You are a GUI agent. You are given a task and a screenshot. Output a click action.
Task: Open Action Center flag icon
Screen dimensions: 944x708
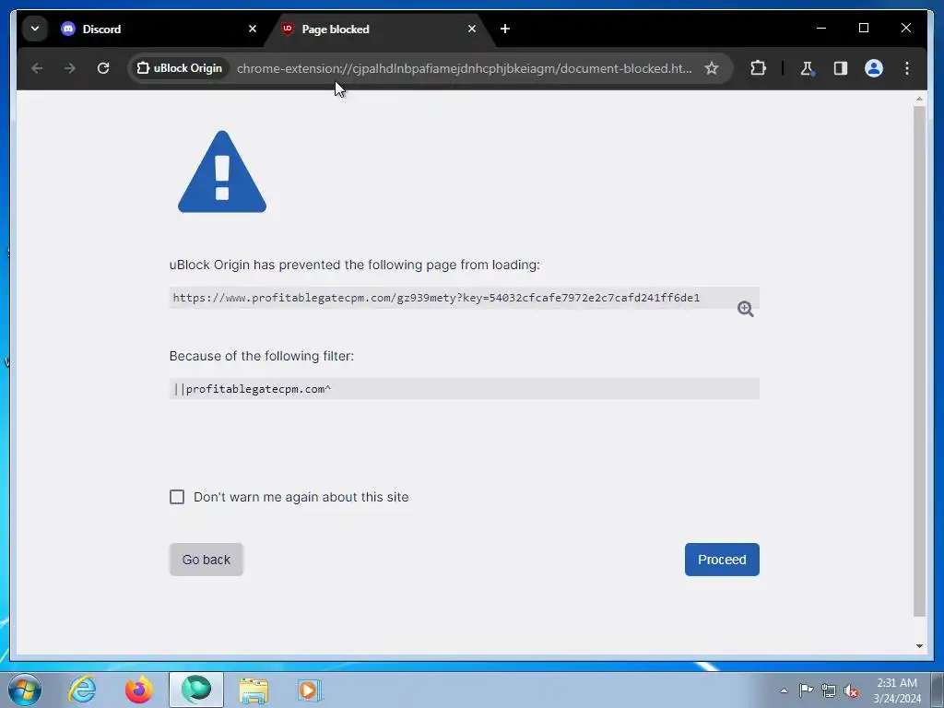coord(806,690)
